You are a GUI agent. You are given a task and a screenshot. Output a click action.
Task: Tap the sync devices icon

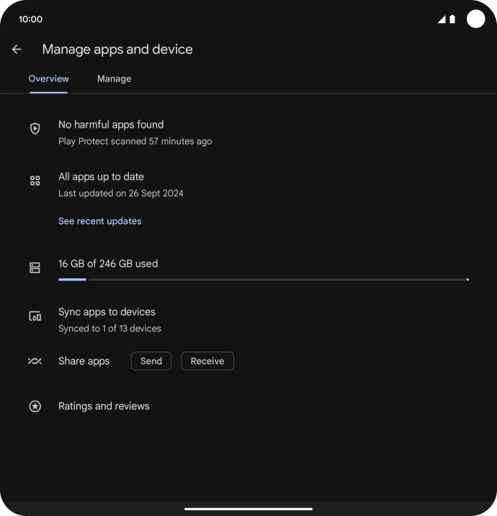coord(35,316)
